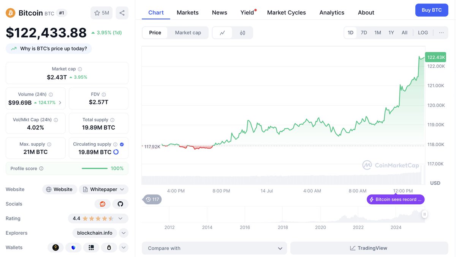
Task: Open the GitHub social link
Action: [120, 204]
